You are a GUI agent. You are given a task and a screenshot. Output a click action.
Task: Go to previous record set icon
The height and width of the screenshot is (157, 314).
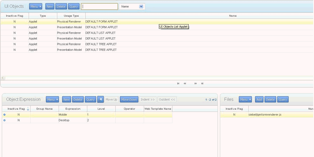click(185, 84)
